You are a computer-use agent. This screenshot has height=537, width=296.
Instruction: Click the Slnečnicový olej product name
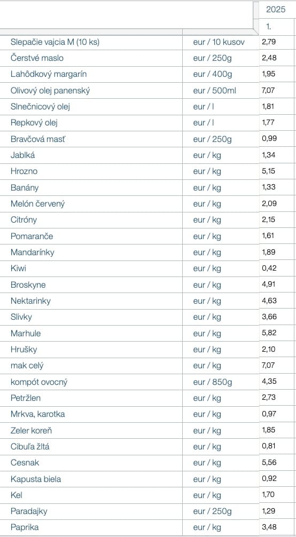click(40, 107)
